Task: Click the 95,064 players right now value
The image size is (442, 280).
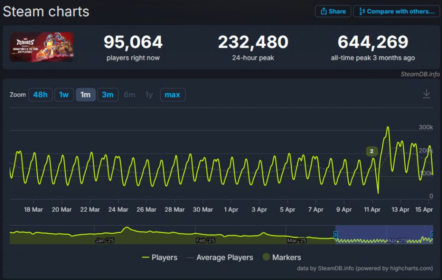Action: point(133,42)
